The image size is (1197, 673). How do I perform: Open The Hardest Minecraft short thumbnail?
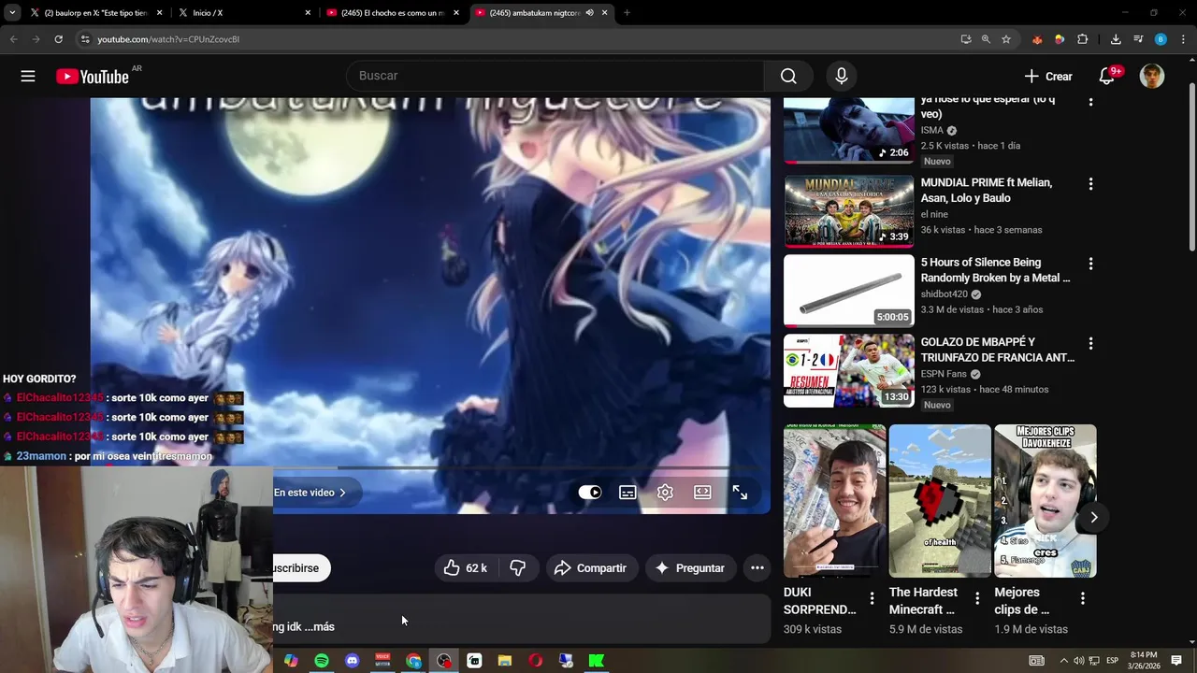(x=940, y=501)
